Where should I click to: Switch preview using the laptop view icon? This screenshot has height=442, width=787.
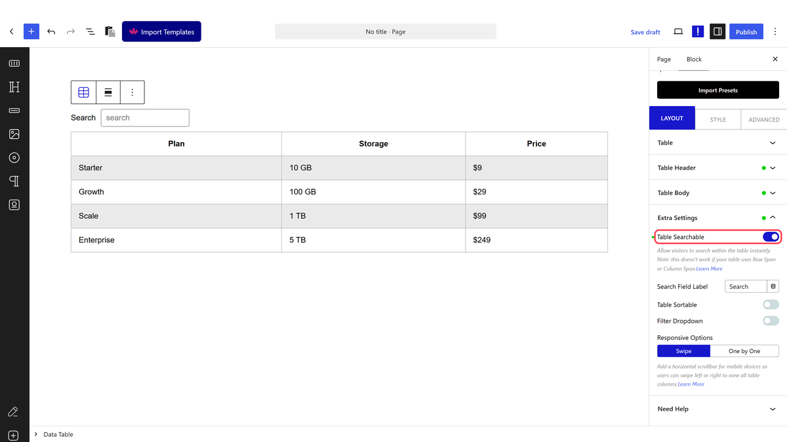pos(678,31)
